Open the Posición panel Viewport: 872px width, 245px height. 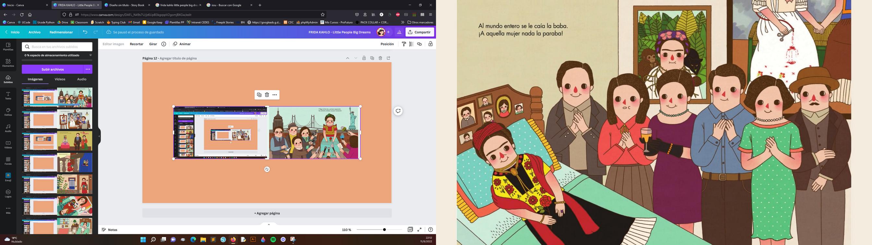point(387,44)
